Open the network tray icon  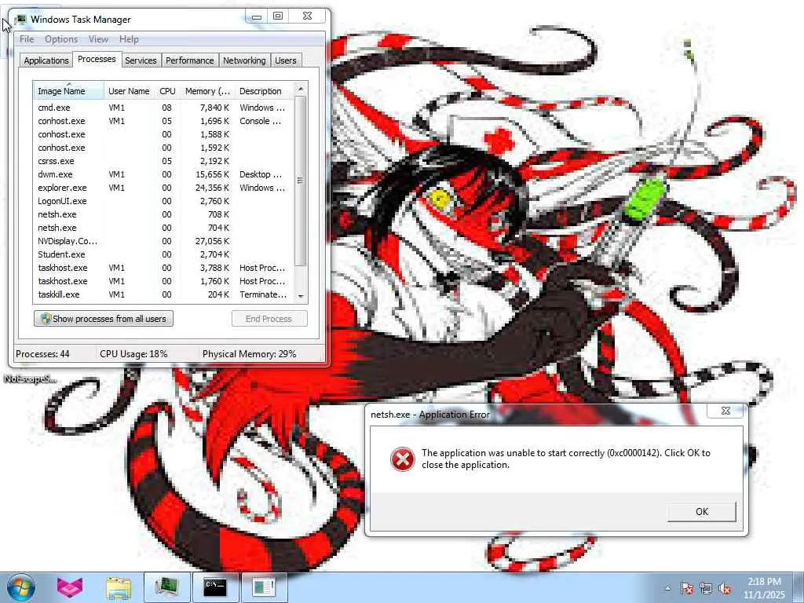click(706, 589)
